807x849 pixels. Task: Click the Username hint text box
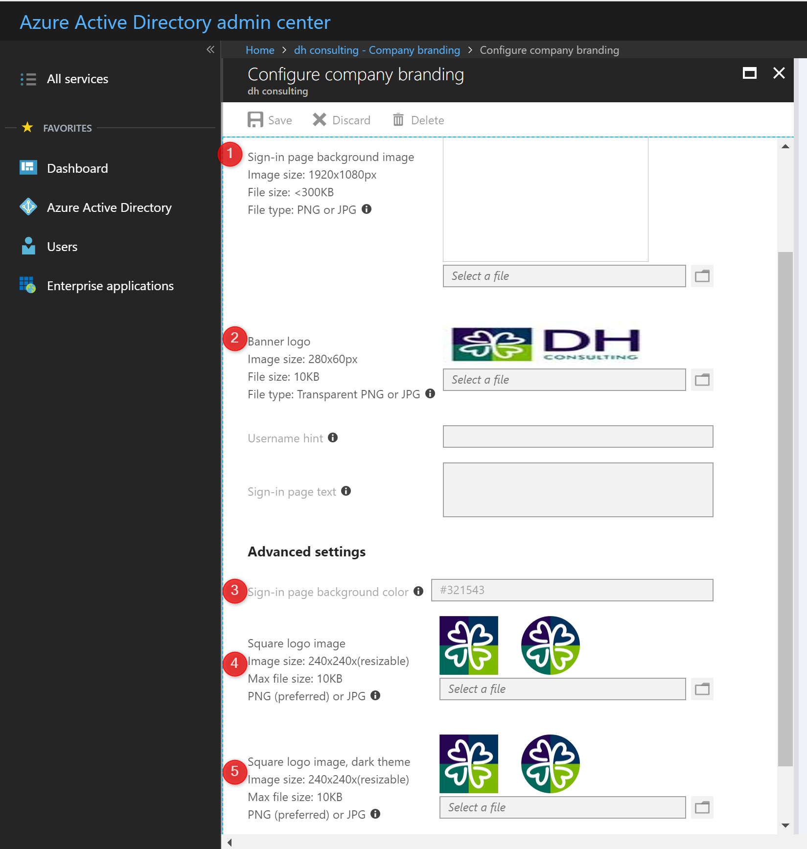tap(578, 436)
